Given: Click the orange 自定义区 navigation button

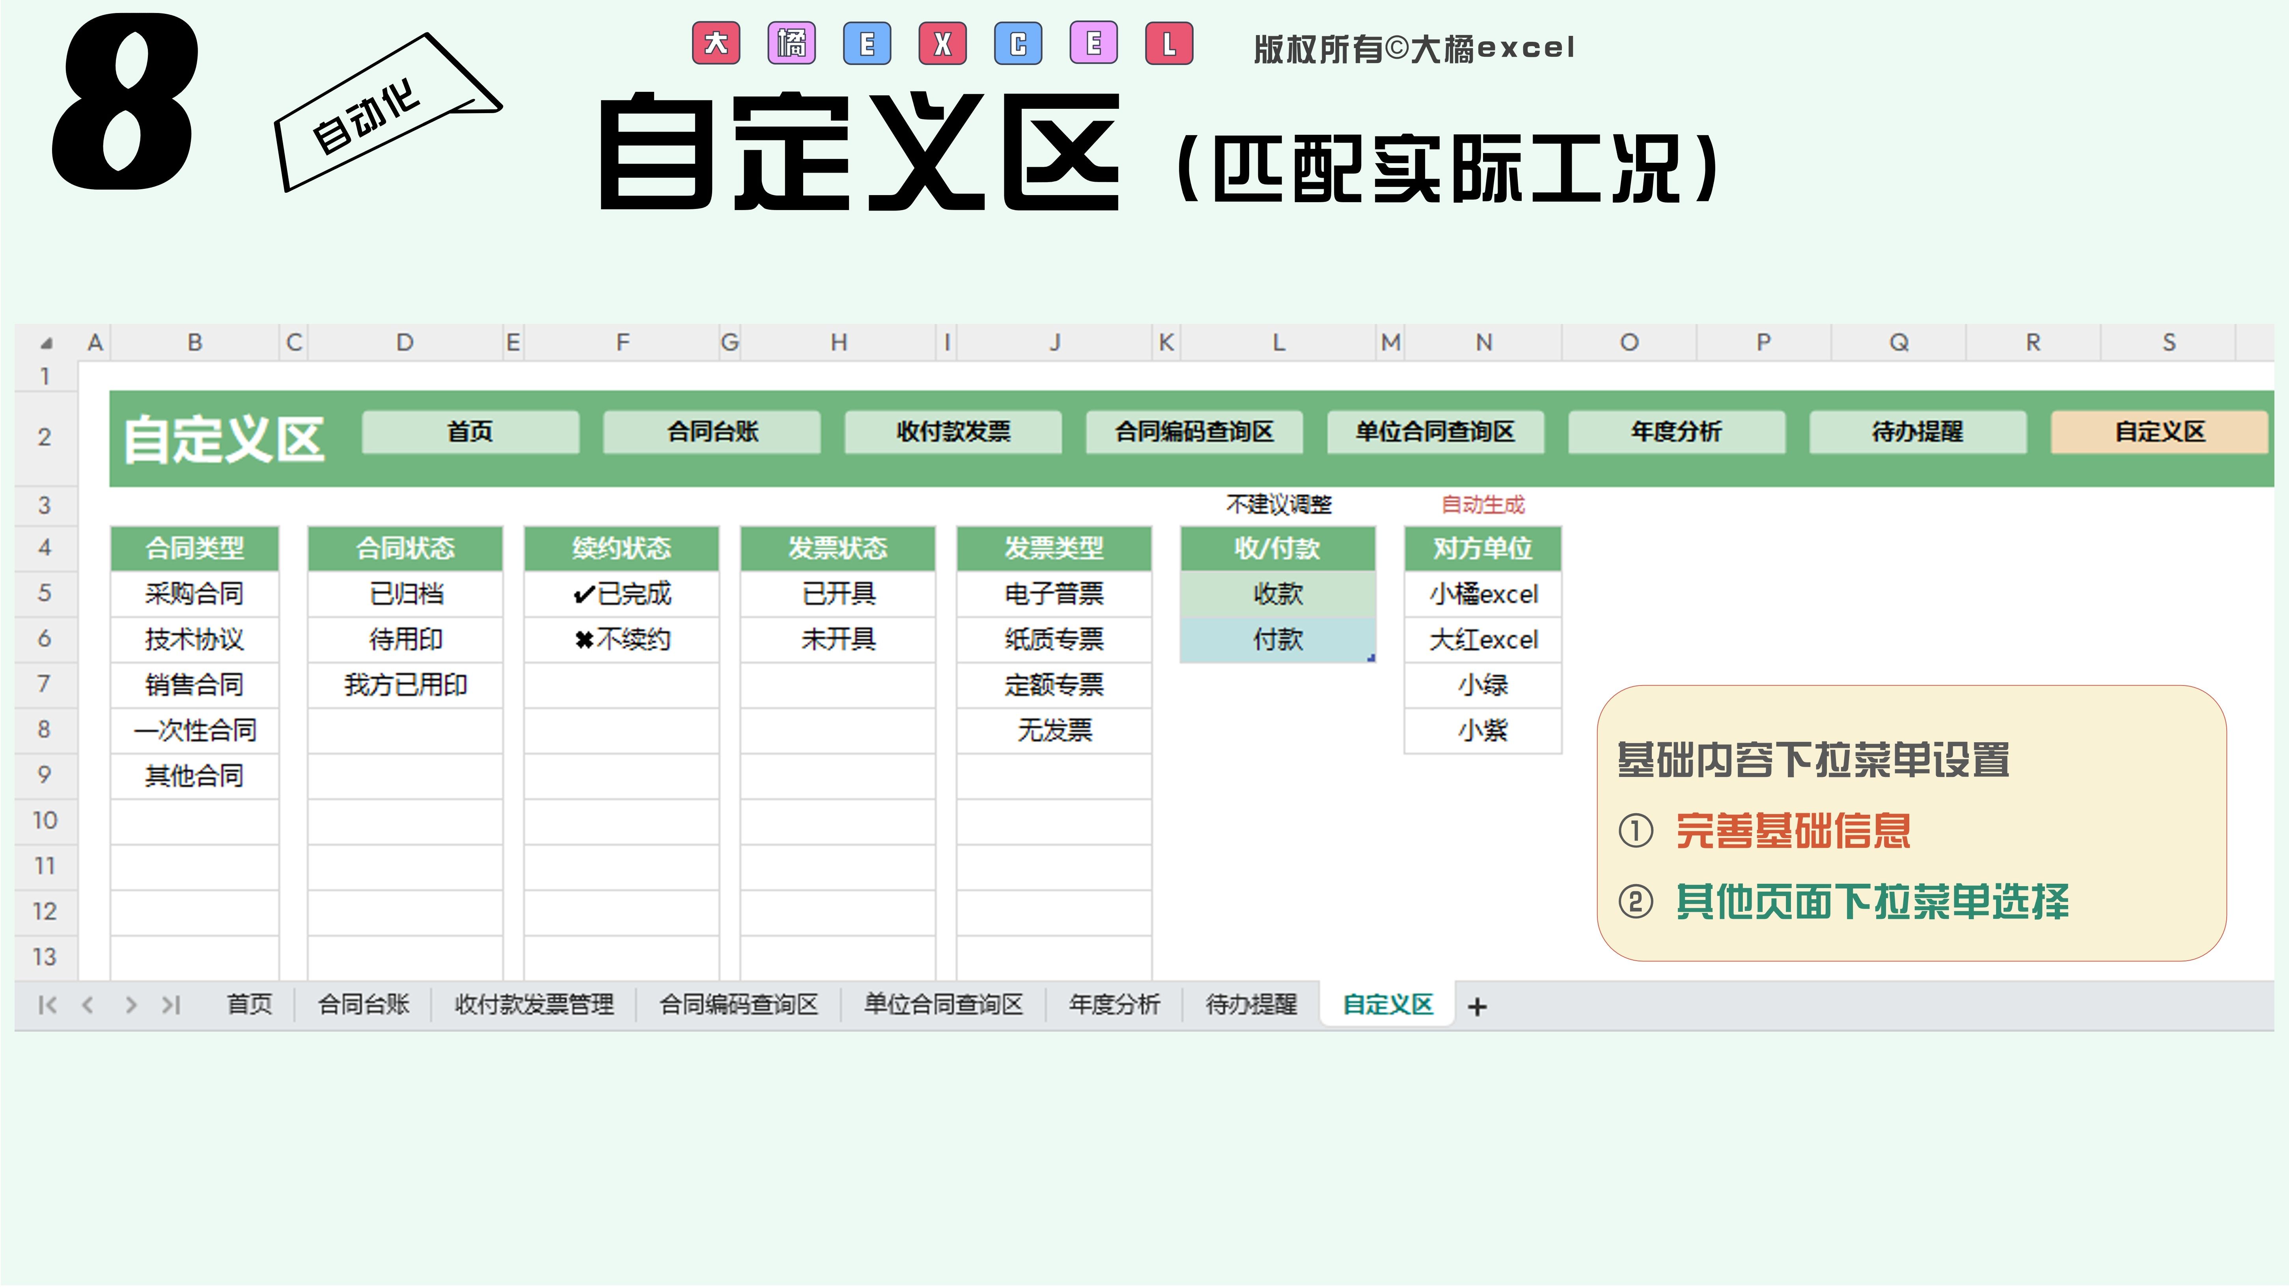Looking at the screenshot, I should [x=2159, y=432].
